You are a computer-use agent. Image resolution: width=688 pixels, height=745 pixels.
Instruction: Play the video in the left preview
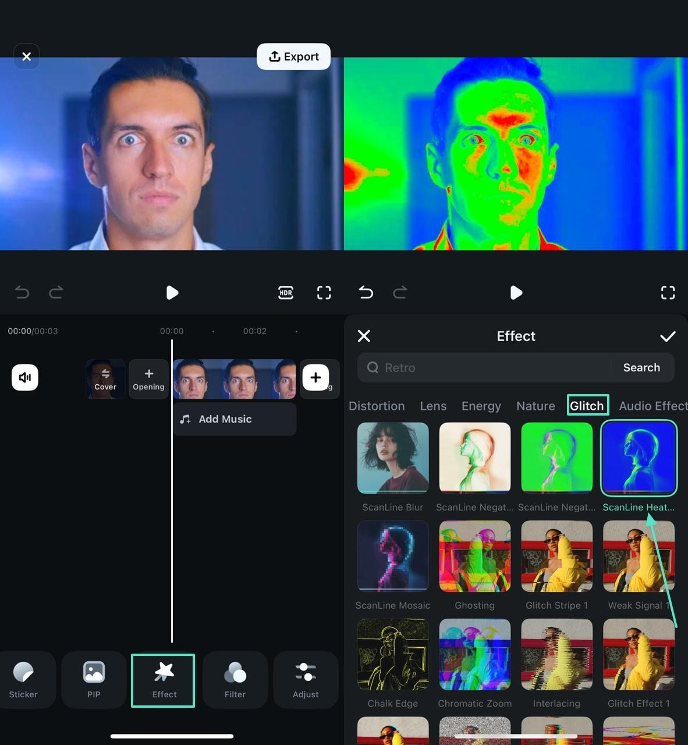tap(172, 292)
